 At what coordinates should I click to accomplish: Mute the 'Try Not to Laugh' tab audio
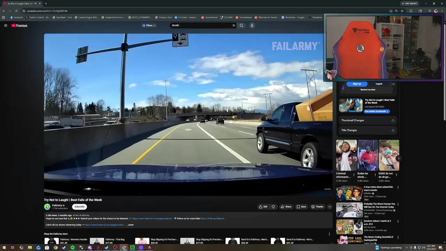coord(36,3)
